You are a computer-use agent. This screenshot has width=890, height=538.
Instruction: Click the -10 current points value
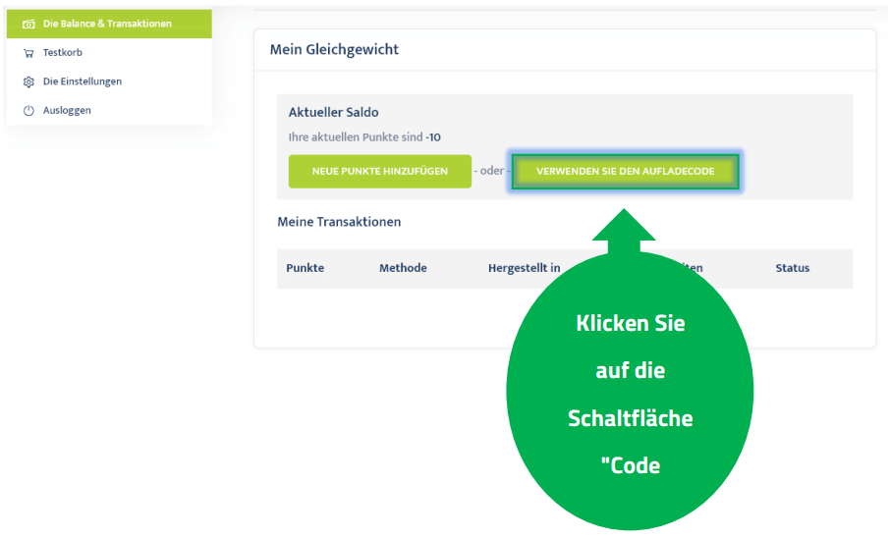point(432,137)
